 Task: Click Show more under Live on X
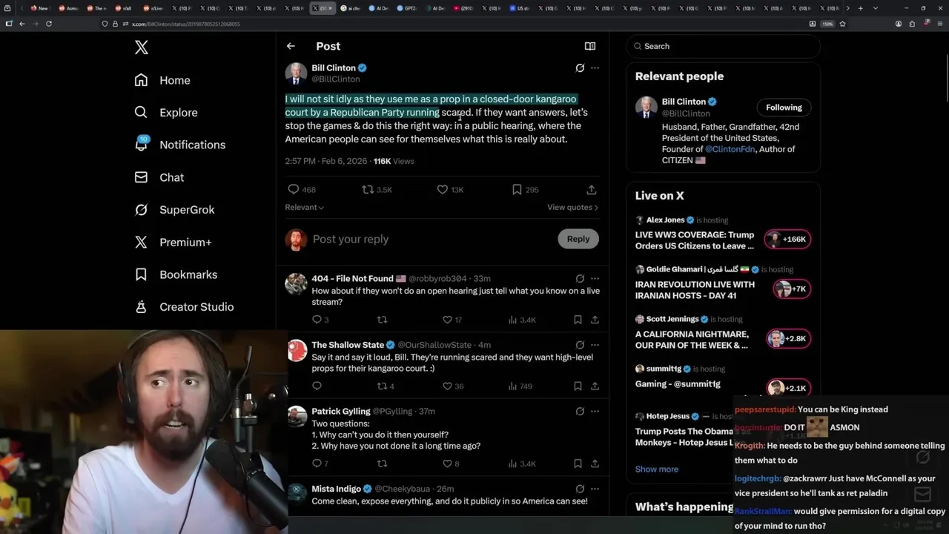(x=656, y=469)
